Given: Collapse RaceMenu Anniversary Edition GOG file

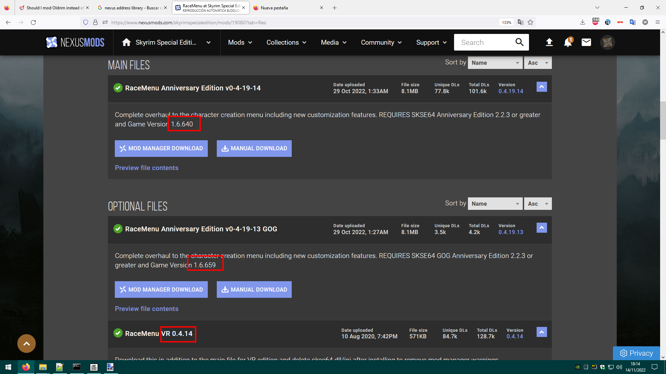Looking at the screenshot, I should pyautogui.click(x=541, y=228).
